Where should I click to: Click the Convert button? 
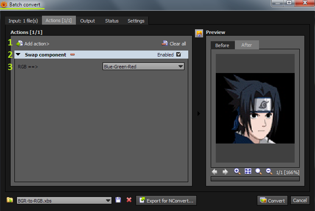coord(272,200)
